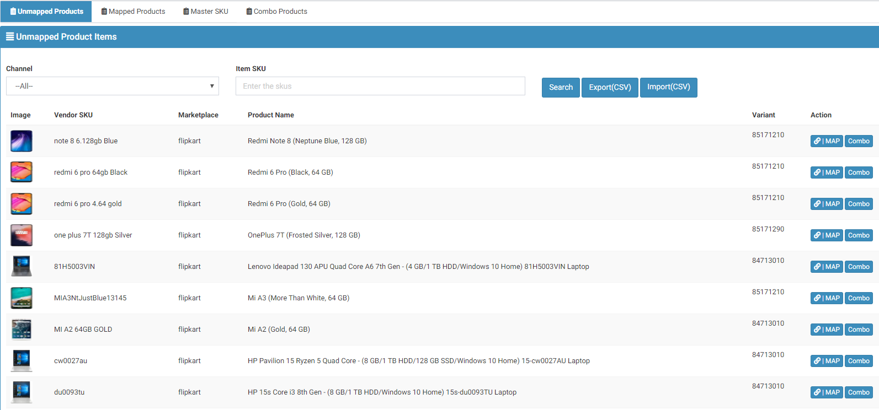Image resolution: width=879 pixels, height=410 pixels.
Task: Open the Unmapped Products tab
Action: (46, 12)
